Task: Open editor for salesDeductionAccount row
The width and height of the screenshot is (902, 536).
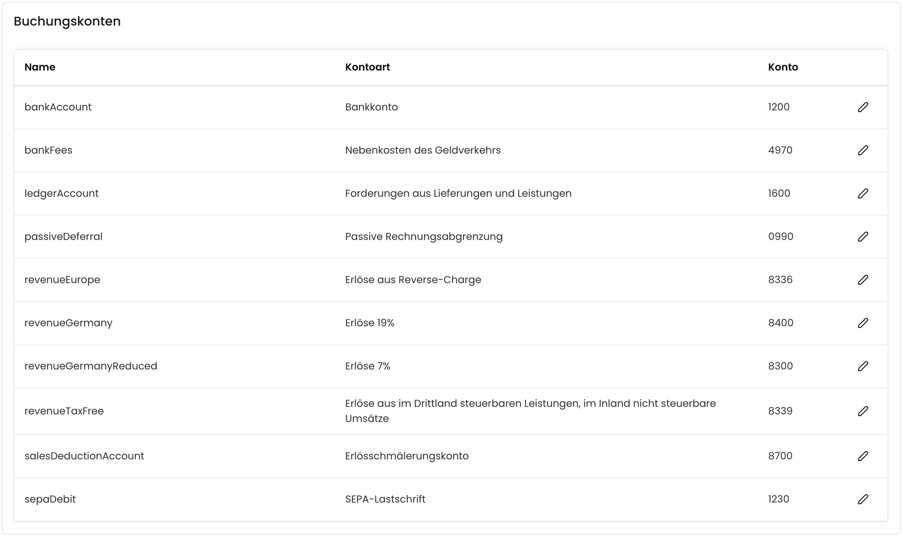Action: [x=863, y=456]
